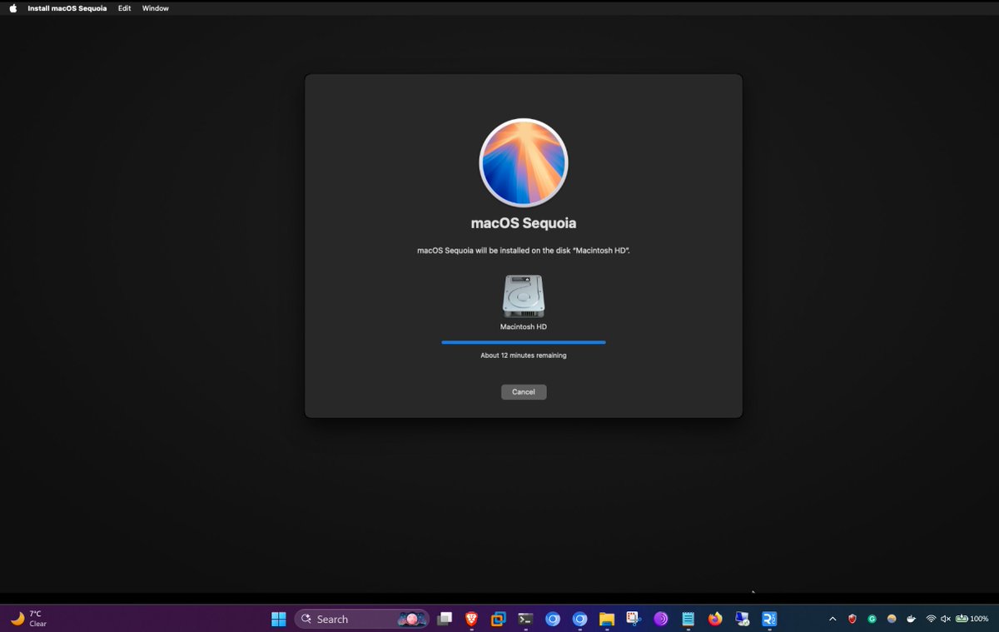Open File Explorer from the taskbar
Screen dimensions: 999x632
click(607, 619)
